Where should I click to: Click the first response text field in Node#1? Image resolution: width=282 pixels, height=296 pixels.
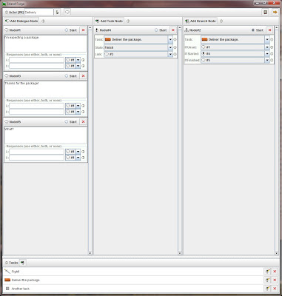(36, 60)
